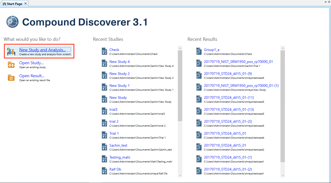Open result 20170719_STD24_dil15_01-(11)
The width and height of the screenshot is (331, 183).
point(229,97)
